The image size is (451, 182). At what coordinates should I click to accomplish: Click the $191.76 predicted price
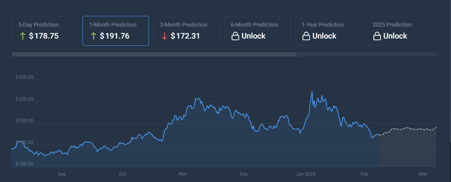(x=115, y=36)
